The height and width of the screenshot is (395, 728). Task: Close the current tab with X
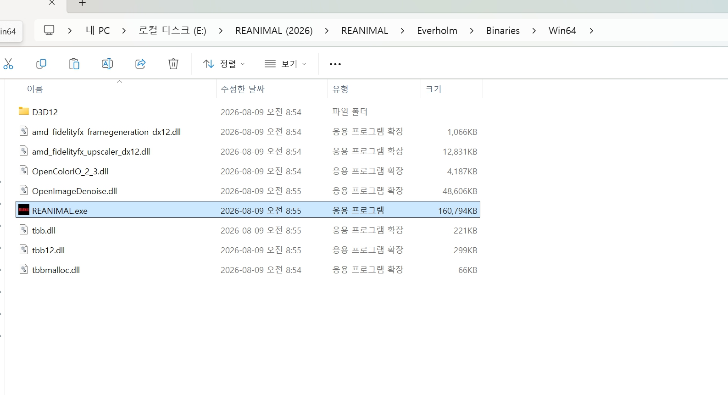(x=52, y=3)
